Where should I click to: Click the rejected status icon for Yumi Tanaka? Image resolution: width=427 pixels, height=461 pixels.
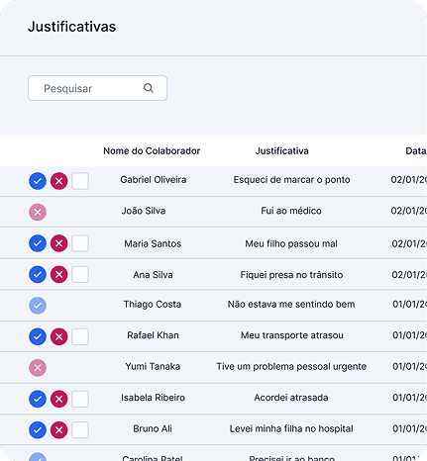coord(38,367)
